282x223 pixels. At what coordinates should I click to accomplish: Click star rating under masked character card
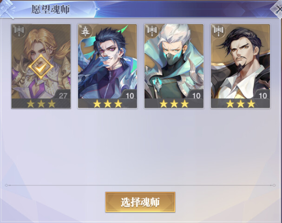(174, 104)
